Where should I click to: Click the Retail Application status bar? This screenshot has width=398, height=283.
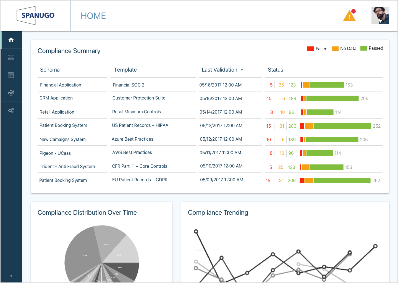pos(317,112)
